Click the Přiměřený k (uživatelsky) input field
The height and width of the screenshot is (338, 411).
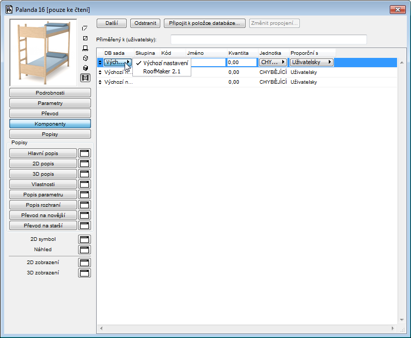coord(269,40)
